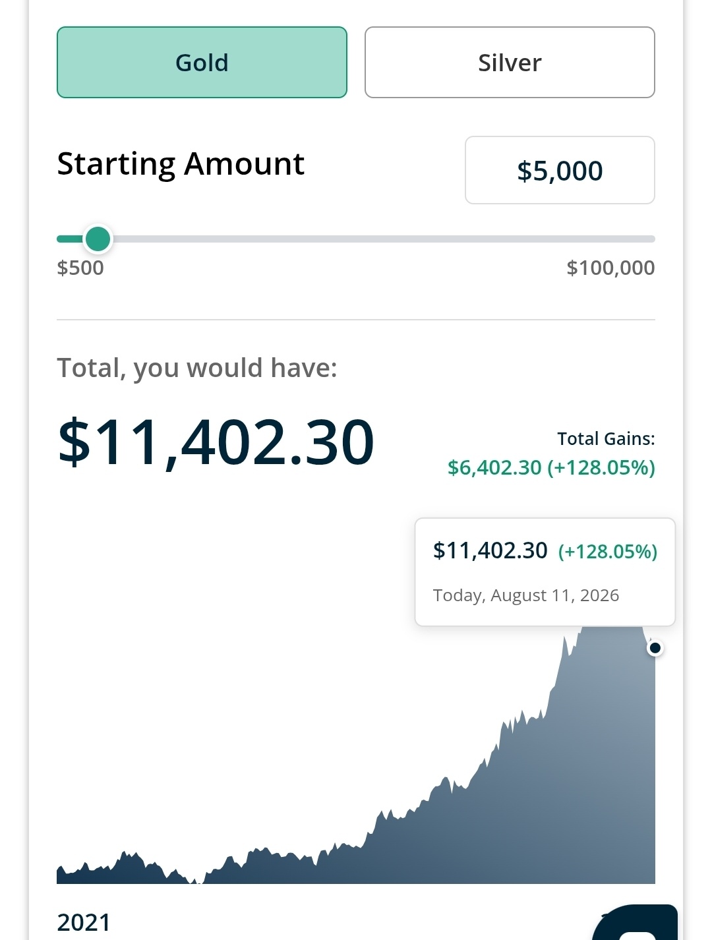Click the $5,000 starting amount field
Screen dimensions: 712x940
click(x=560, y=170)
